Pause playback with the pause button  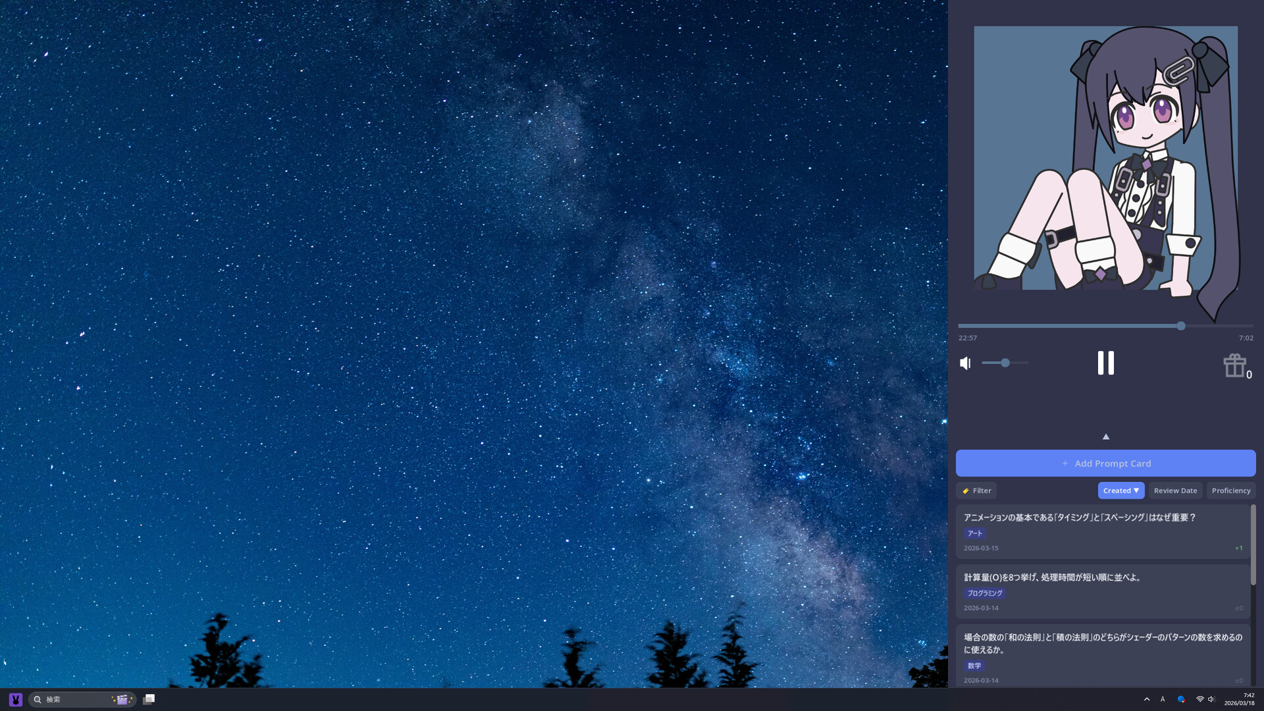pyautogui.click(x=1105, y=363)
